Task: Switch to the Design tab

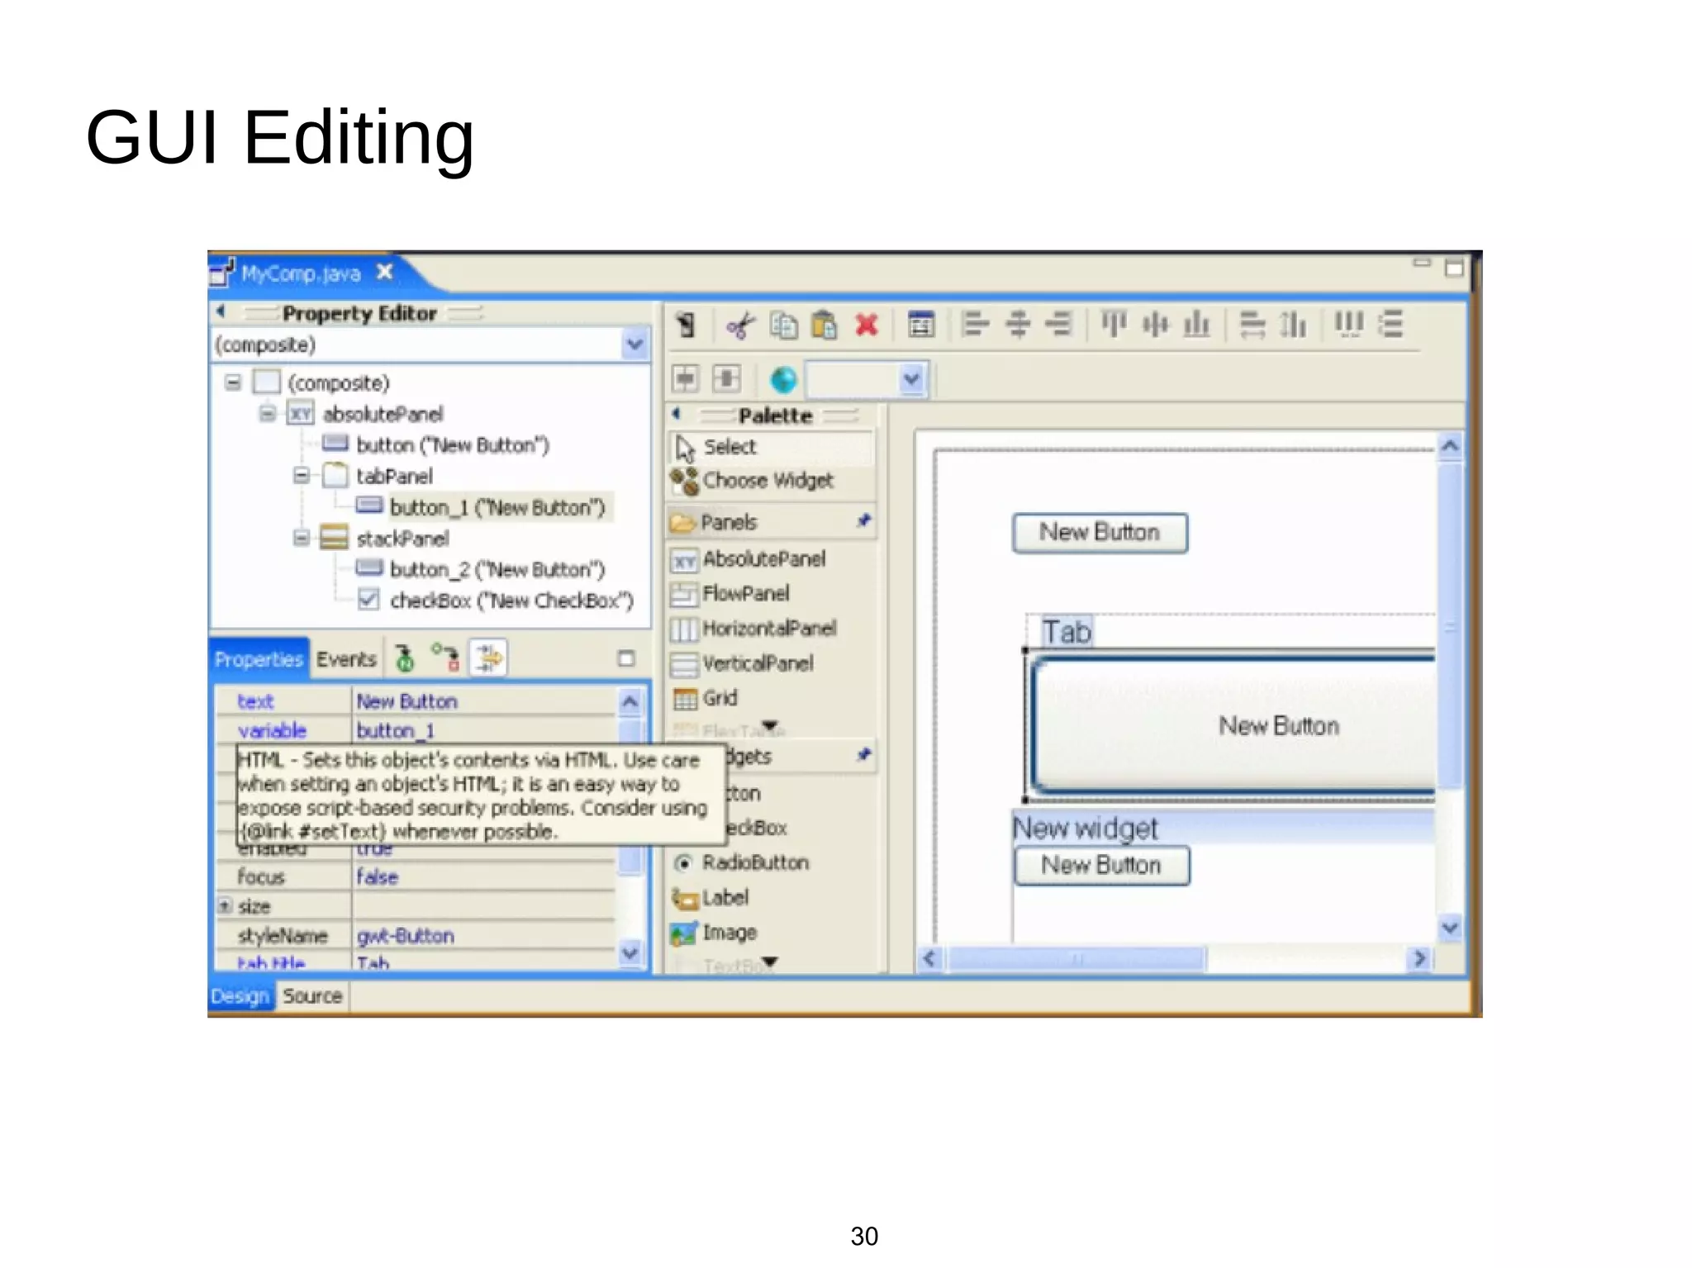Action: (240, 996)
